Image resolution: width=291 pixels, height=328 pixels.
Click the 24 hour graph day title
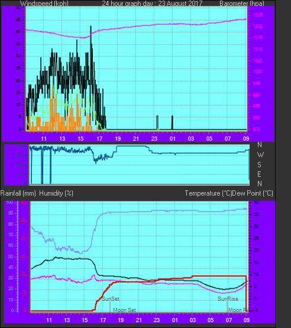(x=152, y=4)
